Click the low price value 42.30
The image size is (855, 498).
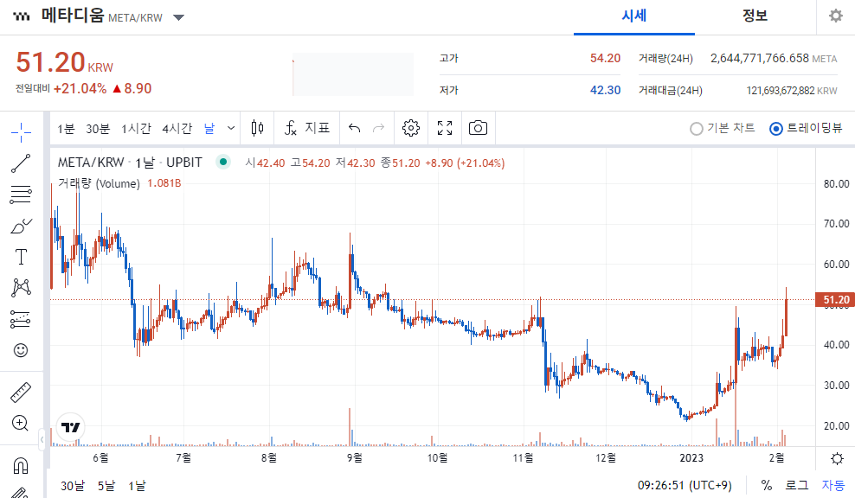coord(605,90)
